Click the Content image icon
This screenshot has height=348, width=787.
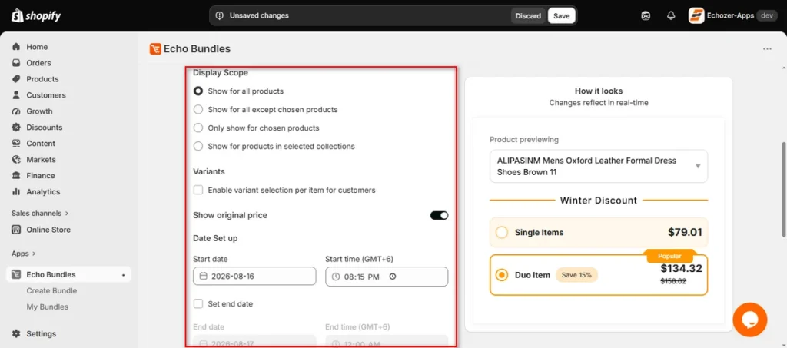[x=16, y=144]
